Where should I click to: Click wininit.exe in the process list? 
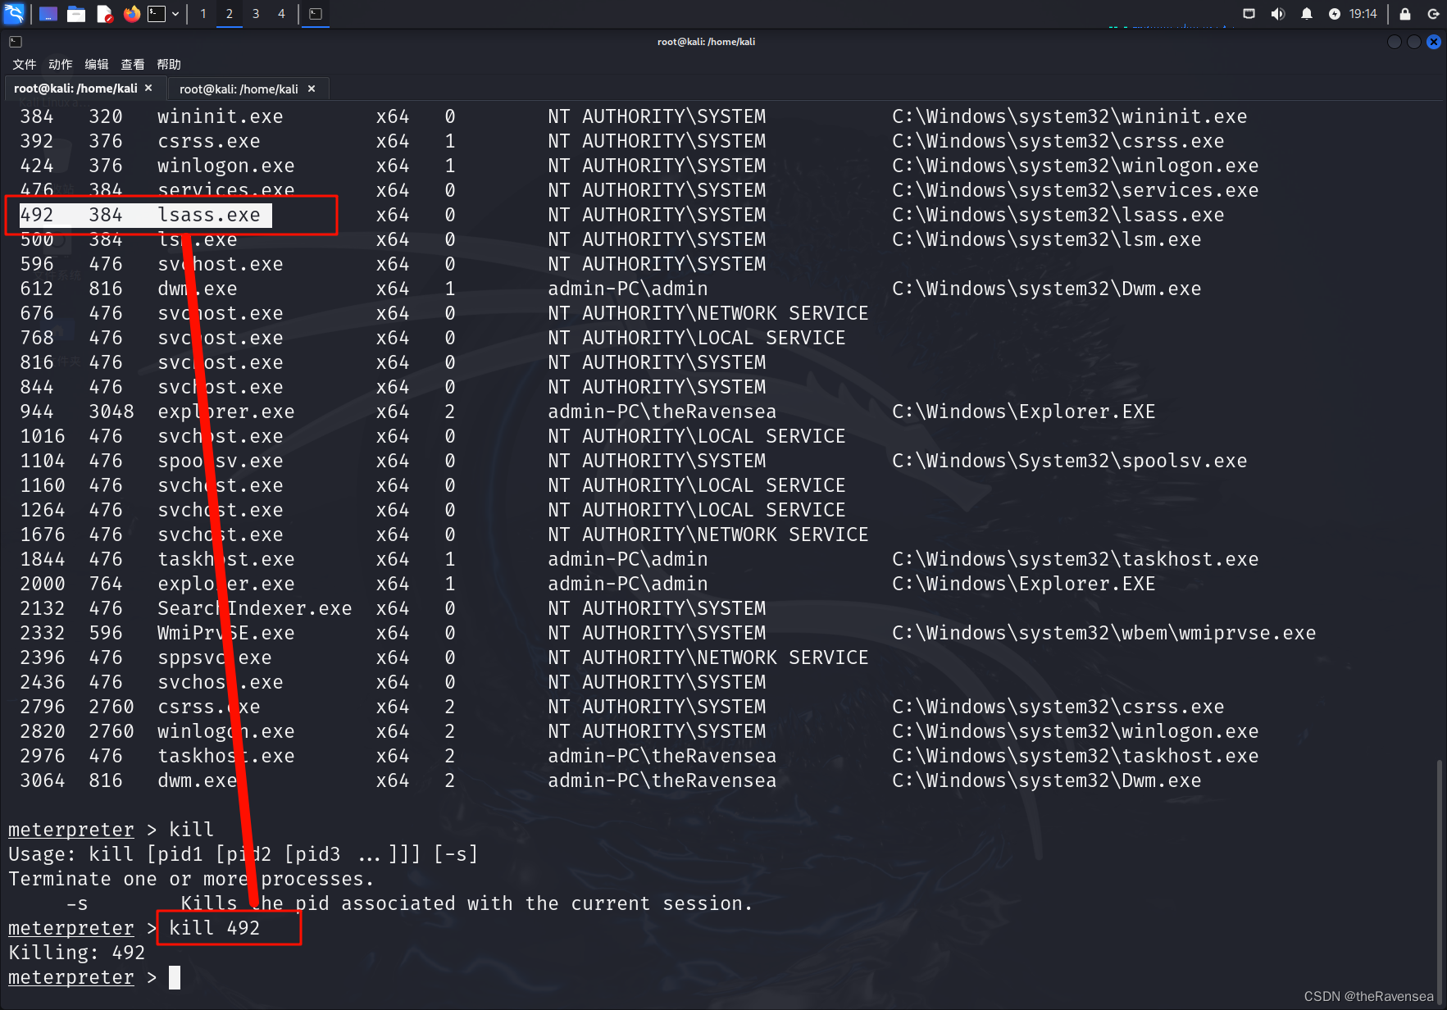click(x=221, y=116)
